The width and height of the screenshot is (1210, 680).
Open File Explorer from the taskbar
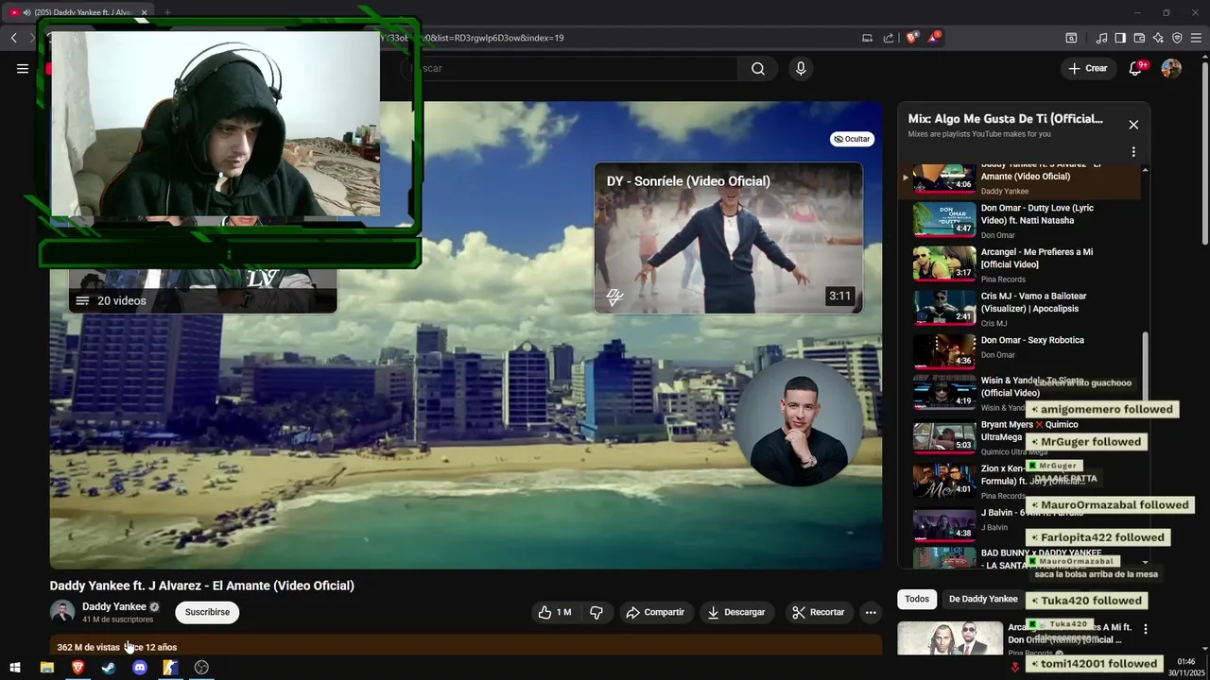pyautogui.click(x=46, y=668)
